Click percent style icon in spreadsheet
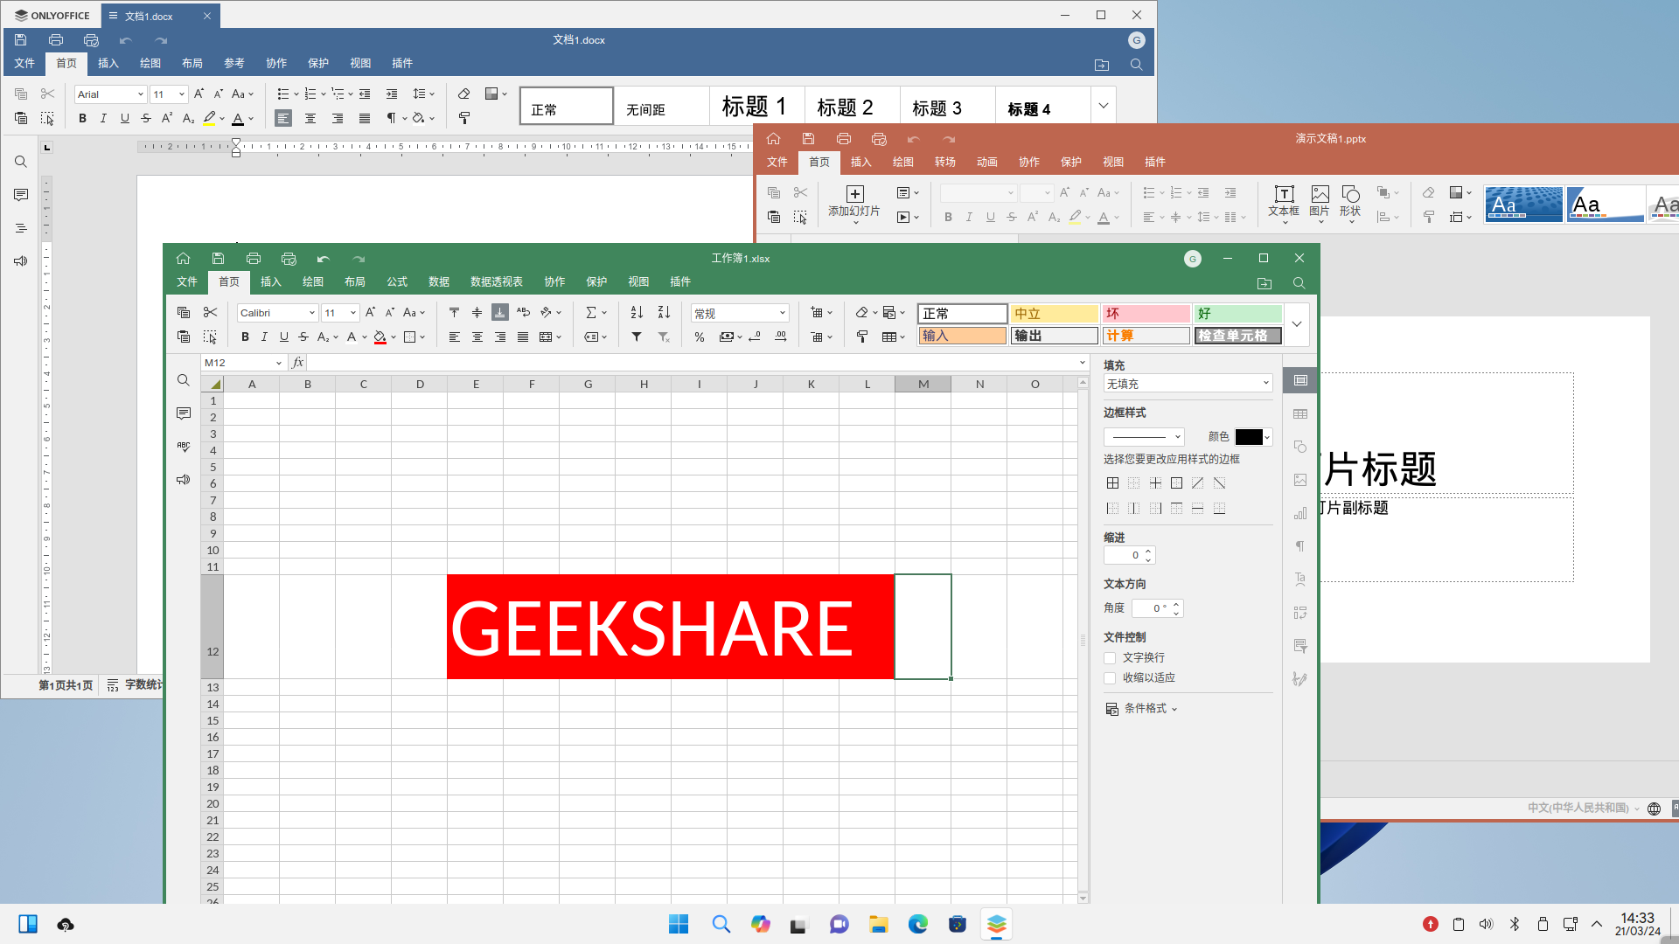This screenshot has height=944, width=1679. point(700,337)
